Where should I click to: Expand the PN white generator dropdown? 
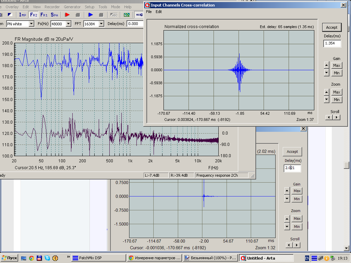tap(32, 24)
